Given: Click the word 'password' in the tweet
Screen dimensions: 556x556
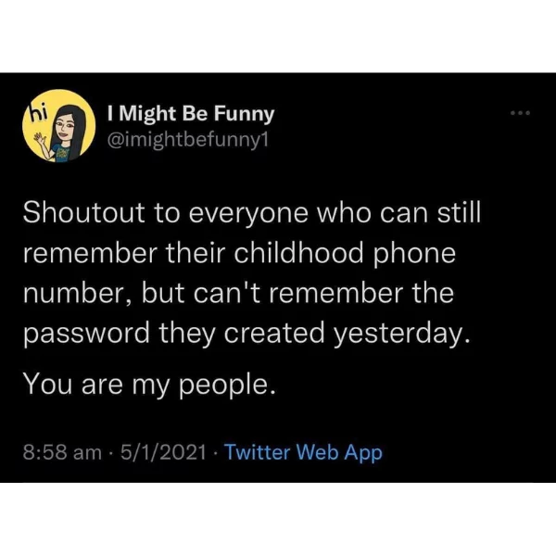Looking at the screenshot, I should tap(86, 334).
